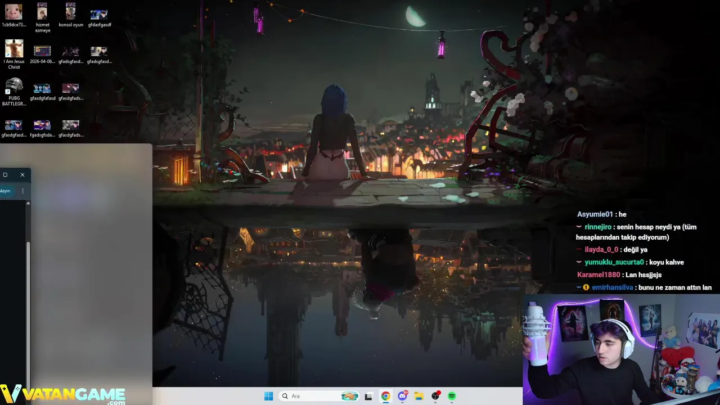
Task: Select the 'konsol oyun' desktop file
Action: click(71, 15)
